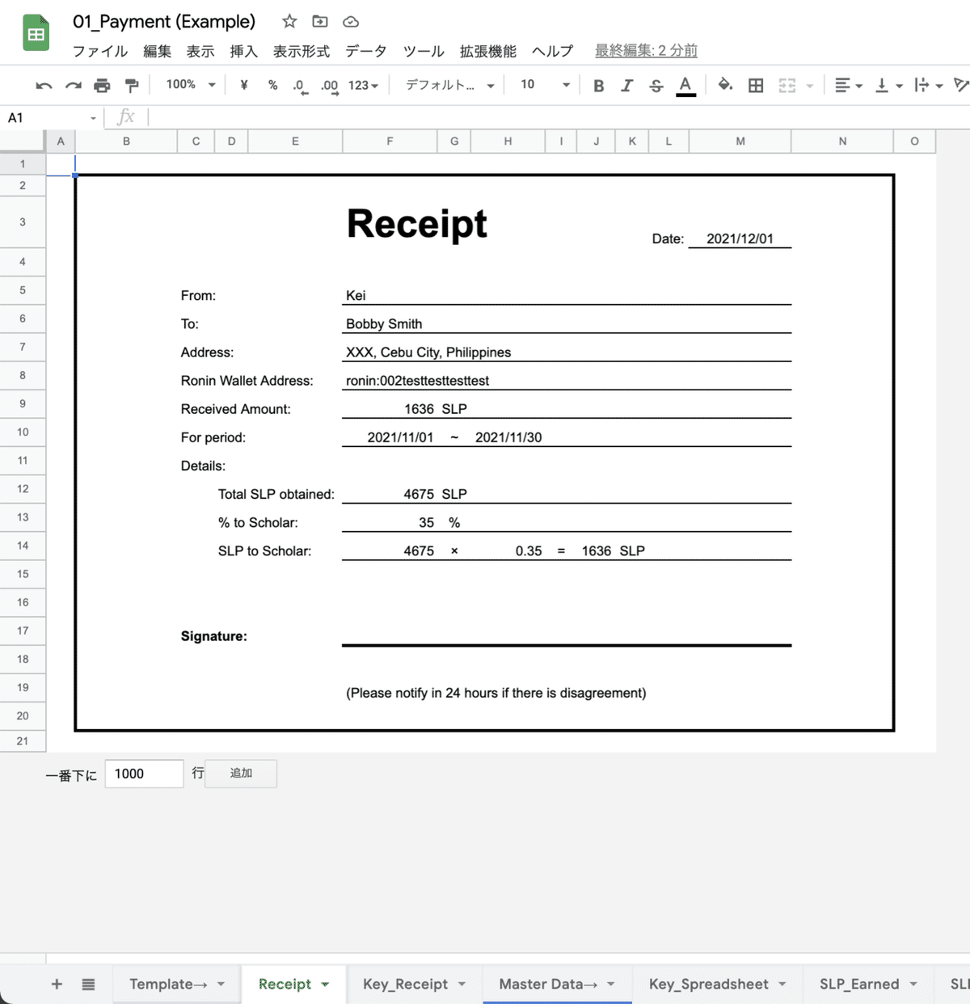Open Master Data→ tab options arrow
970x1004 pixels.
611,984
